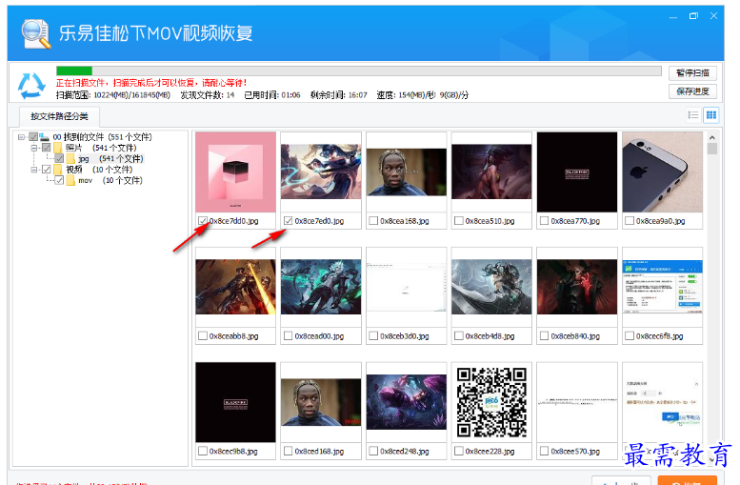The image size is (740, 485).
Task: Close the MOV recovery window
Action: pyautogui.click(x=713, y=16)
